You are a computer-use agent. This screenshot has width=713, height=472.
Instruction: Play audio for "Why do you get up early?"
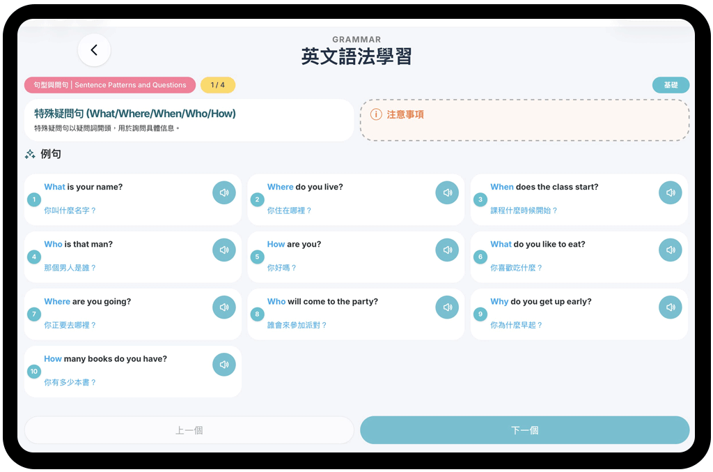click(671, 307)
